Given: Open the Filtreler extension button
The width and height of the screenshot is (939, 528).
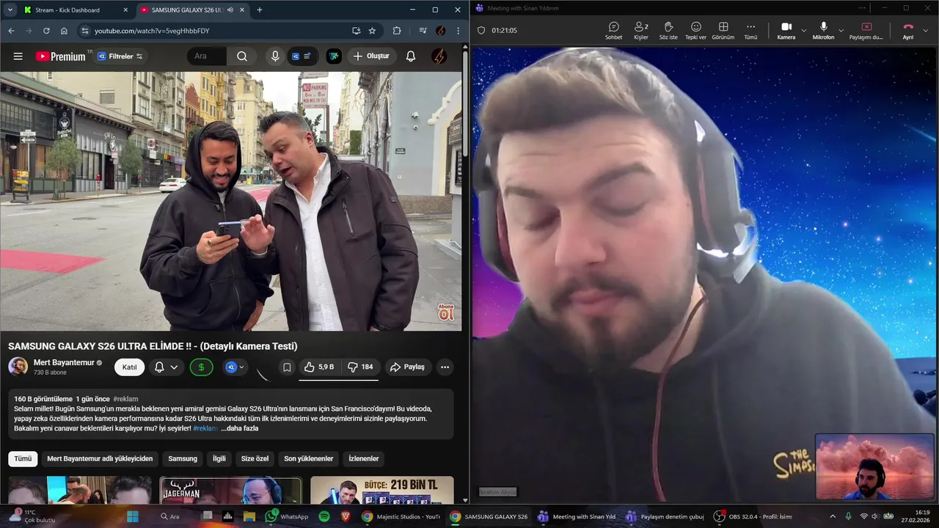Looking at the screenshot, I should 120,56.
